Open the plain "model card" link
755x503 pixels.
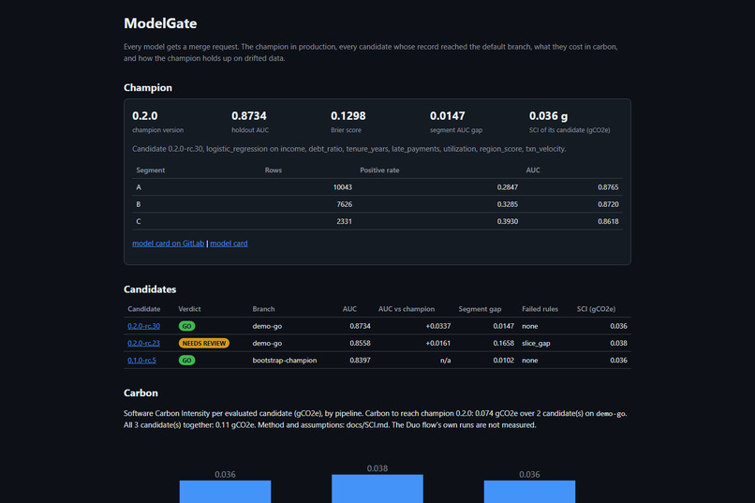click(229, 244)
